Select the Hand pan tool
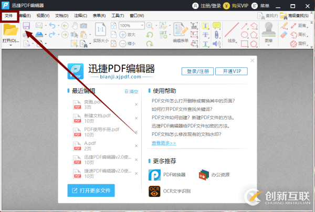 [75, 26]
